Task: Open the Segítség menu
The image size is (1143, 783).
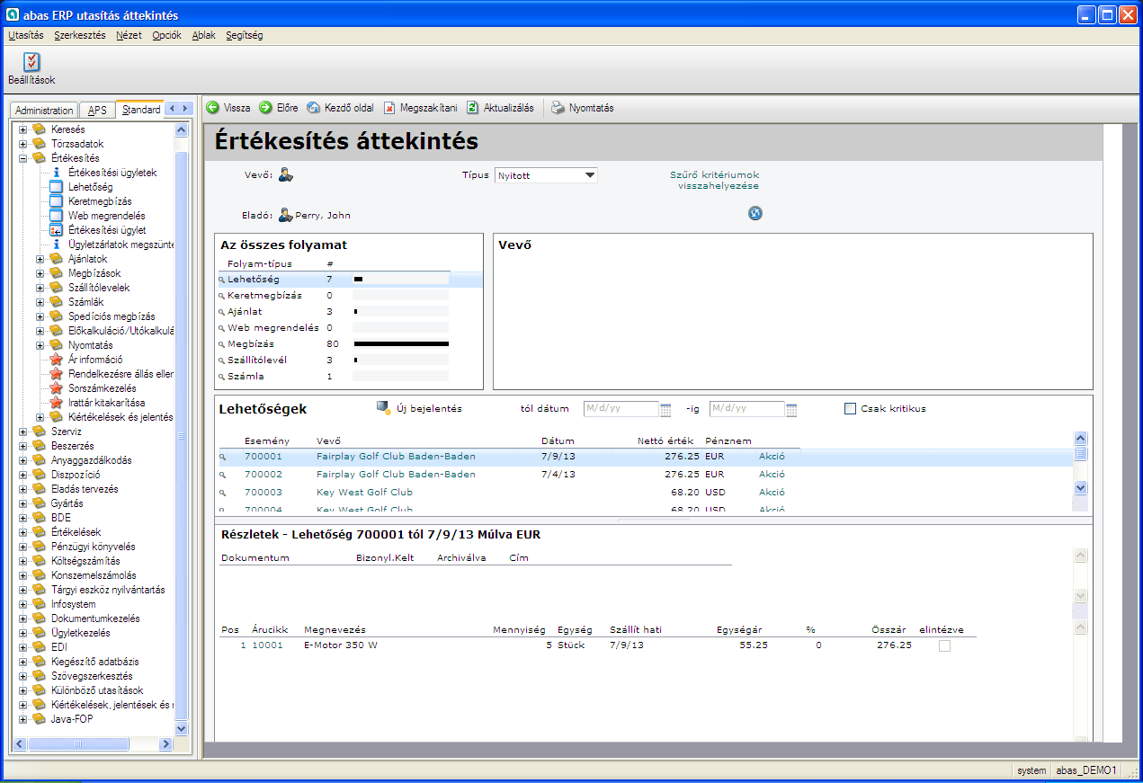Action: pos(245,36)
